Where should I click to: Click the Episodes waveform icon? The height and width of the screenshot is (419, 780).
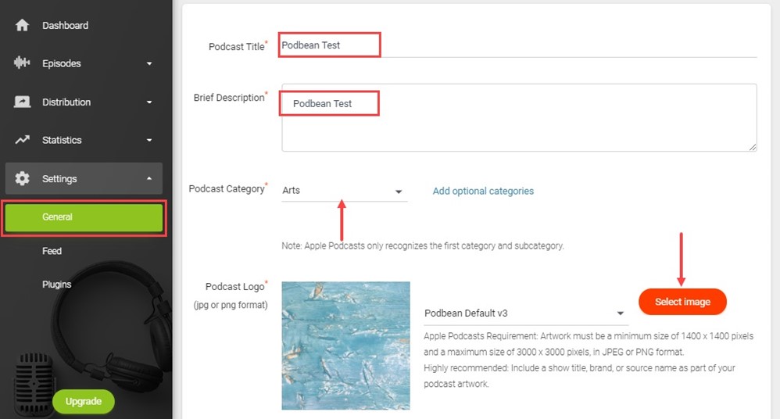[x=22, y=63]
